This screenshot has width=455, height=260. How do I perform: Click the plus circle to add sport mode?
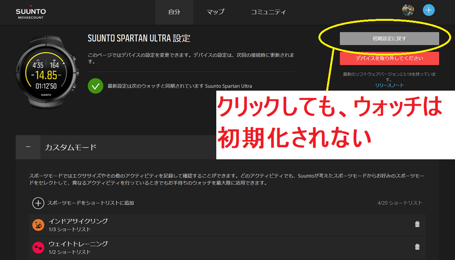[38, 203]
